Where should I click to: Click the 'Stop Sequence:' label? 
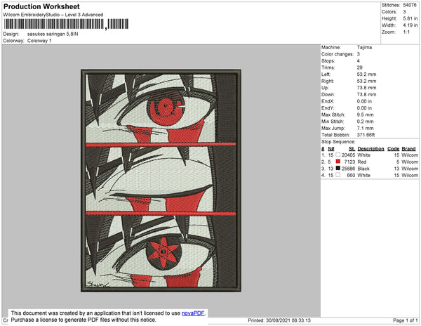[x=338, y=142]
